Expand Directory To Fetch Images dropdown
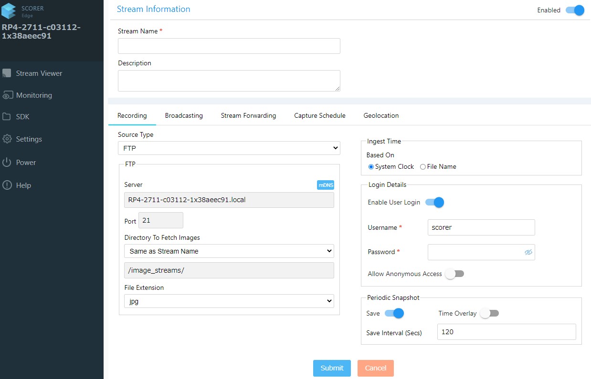This screenshot has width=591, height=379. [x=229, y=251]
